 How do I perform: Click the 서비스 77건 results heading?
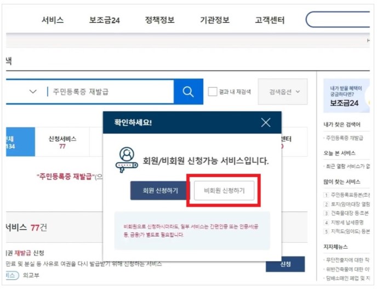click(26, 227)
